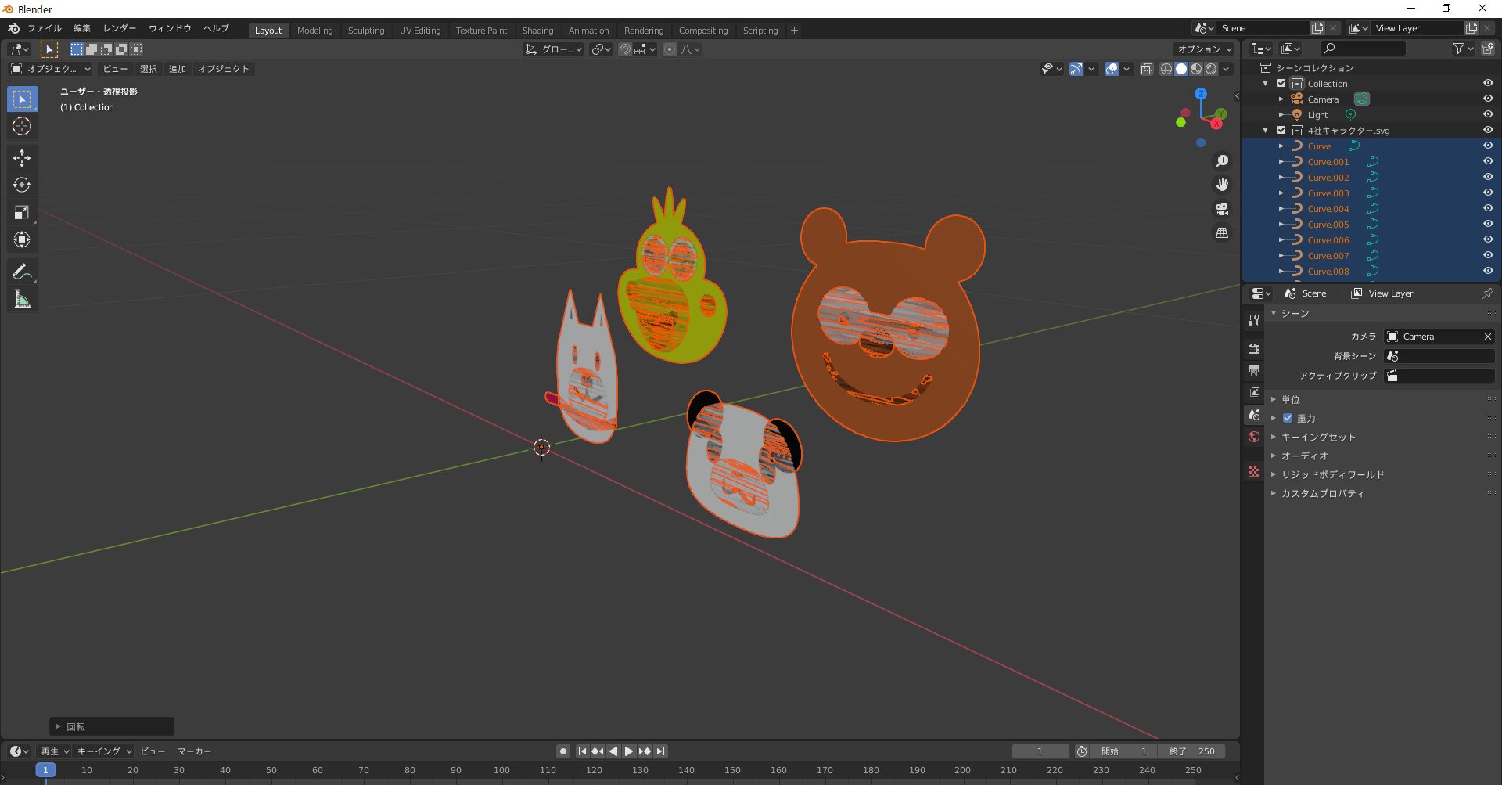Toggle auto keying record button
The height and width of the screenshot is (785, 1502).
563,751
